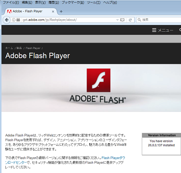Open the ヘルプ(H) menu

pyautogui.click(x=110, y=2)
